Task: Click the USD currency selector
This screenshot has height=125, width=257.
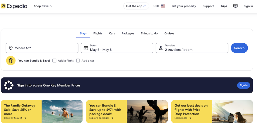Action: pyautogui.click(x=159, y=6)
